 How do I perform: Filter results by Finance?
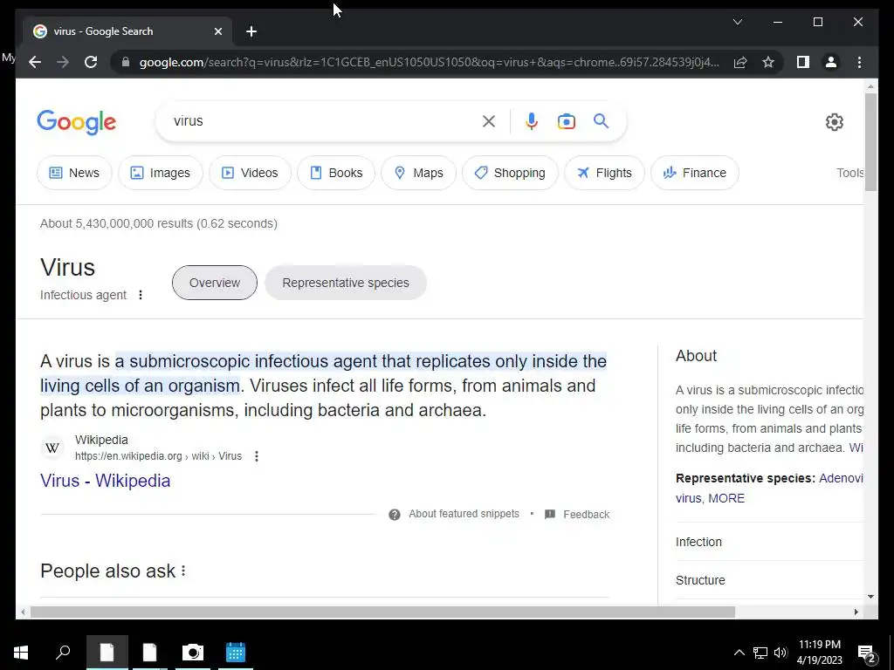[x=694, y=173]
